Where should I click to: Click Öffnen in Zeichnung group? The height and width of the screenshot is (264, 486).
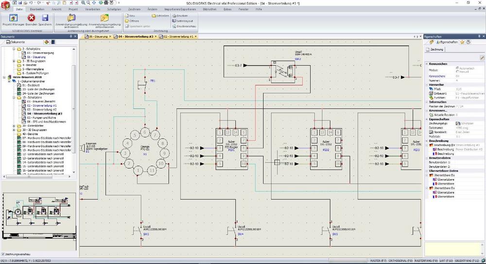coord(132,21)
